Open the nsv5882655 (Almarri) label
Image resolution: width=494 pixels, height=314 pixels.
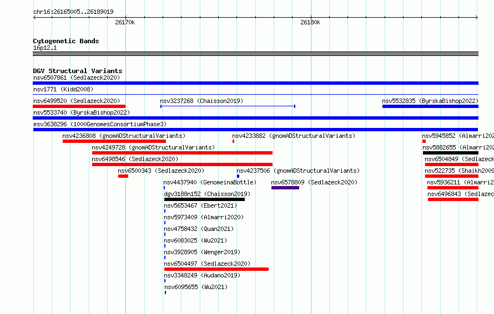point(458,147)
